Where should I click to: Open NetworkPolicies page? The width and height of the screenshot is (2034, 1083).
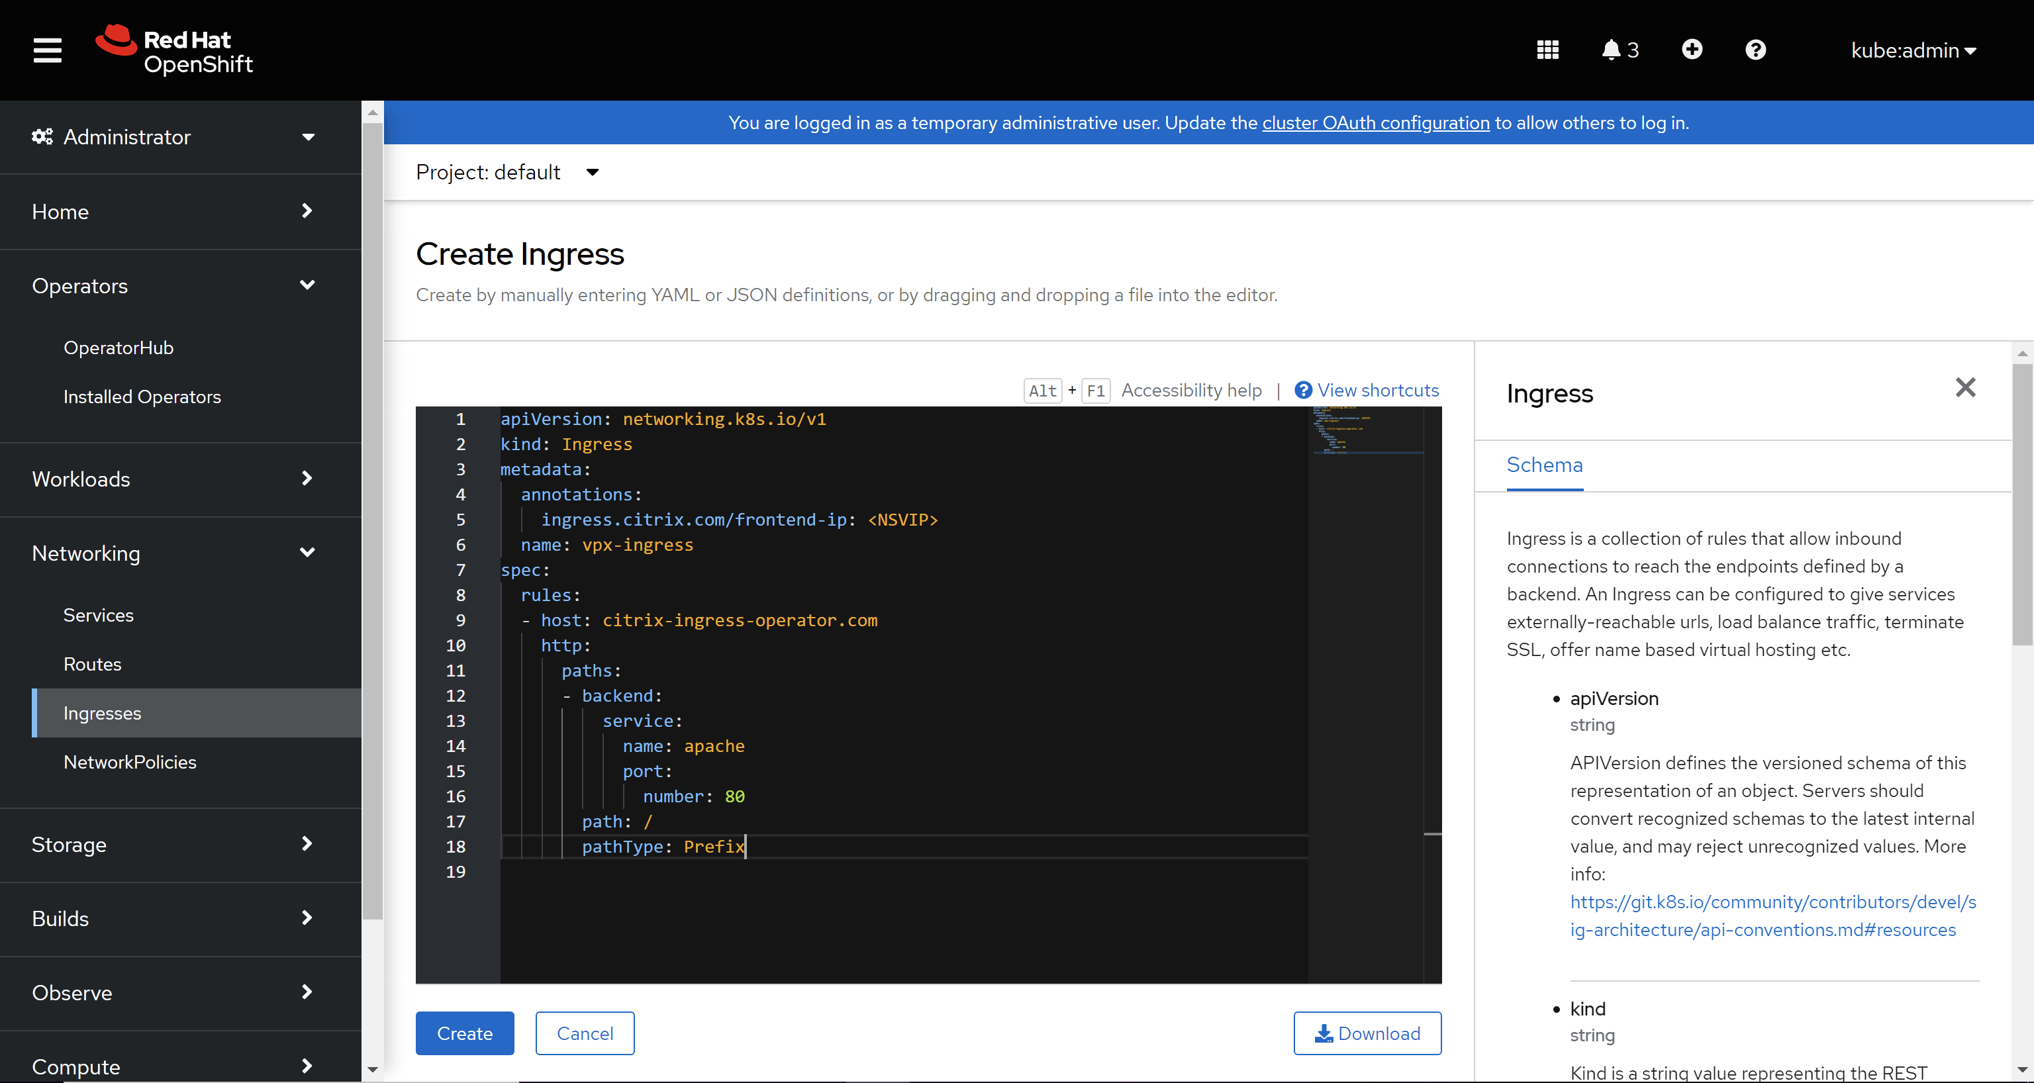coord(130,762)
